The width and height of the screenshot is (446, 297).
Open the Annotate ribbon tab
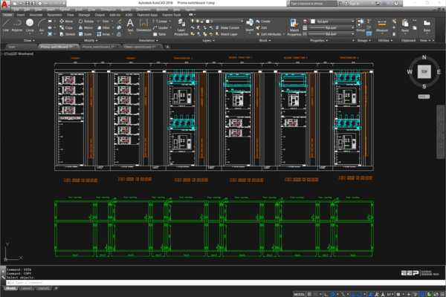tap(34, 14)
